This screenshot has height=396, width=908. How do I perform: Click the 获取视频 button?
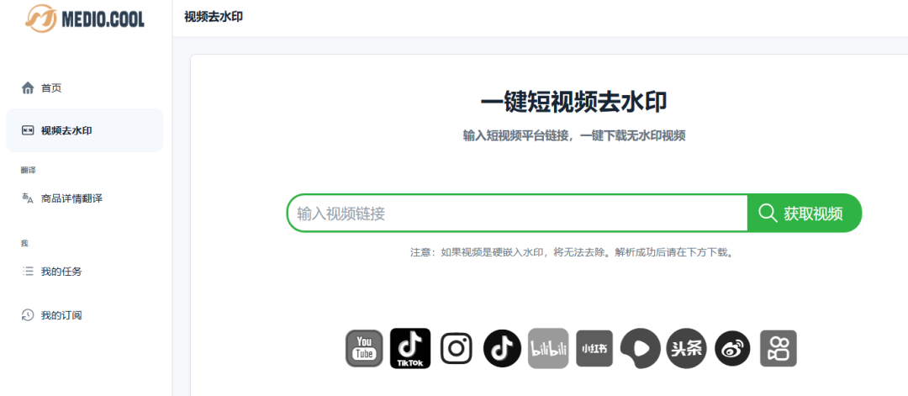pos(805,213)
